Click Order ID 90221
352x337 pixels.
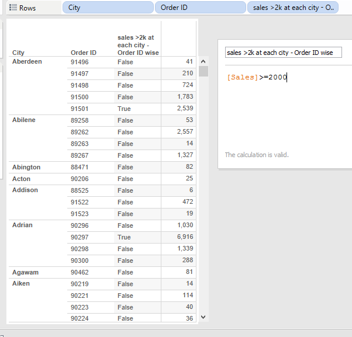click(80, 296)
